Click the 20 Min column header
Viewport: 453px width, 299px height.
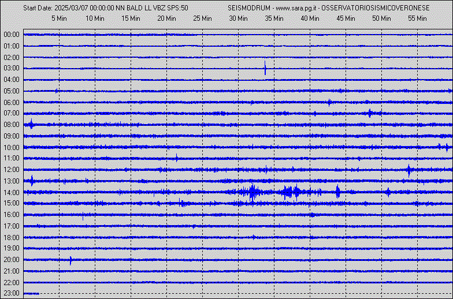click(x=166, y=18)
